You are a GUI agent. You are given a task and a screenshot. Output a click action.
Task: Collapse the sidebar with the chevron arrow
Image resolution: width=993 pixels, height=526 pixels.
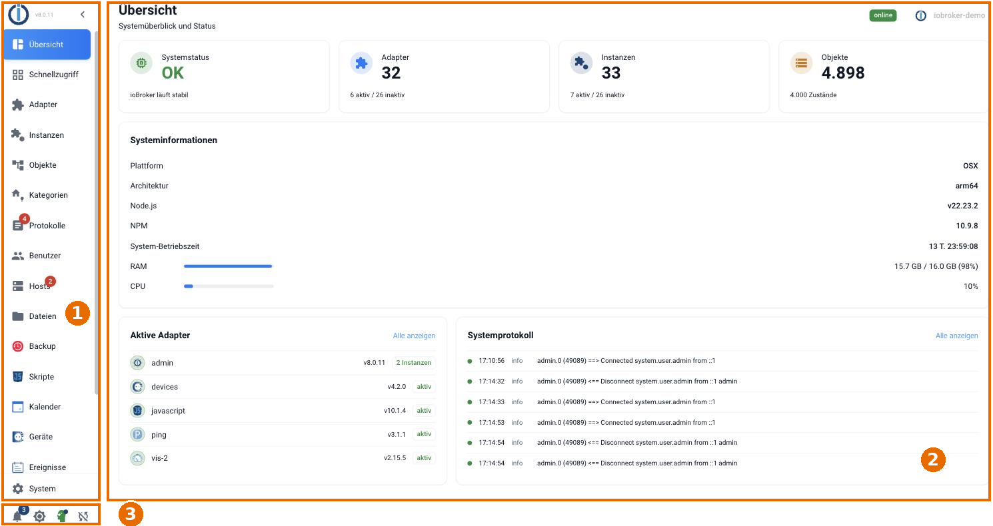(83, 14)
